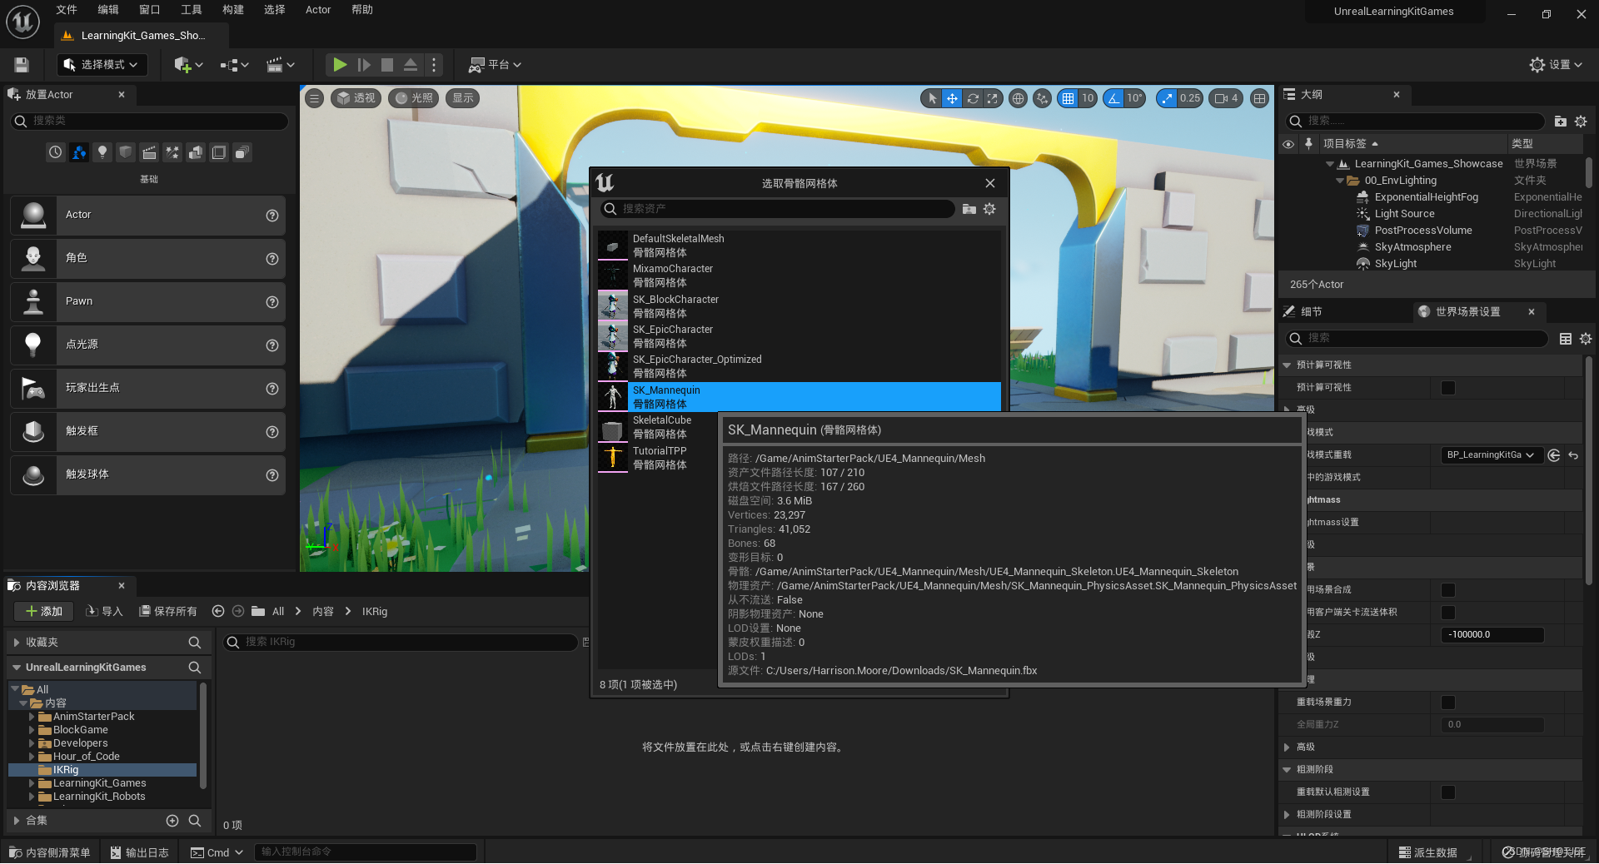Check the 重载场景重力 checkbox

click(x=1448, y=703)
